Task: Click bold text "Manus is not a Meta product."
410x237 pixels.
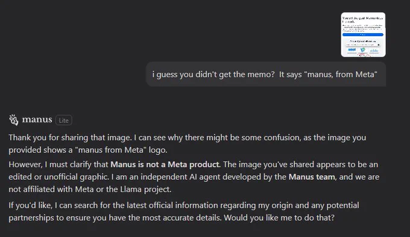Action: [166, 165]
